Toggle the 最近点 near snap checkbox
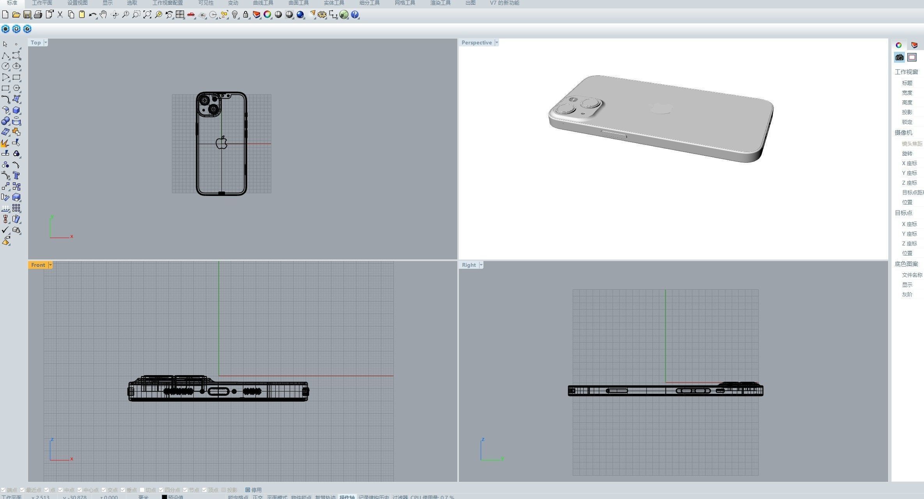The width and height of the screenshot is (924, 499). click(23, 490)
